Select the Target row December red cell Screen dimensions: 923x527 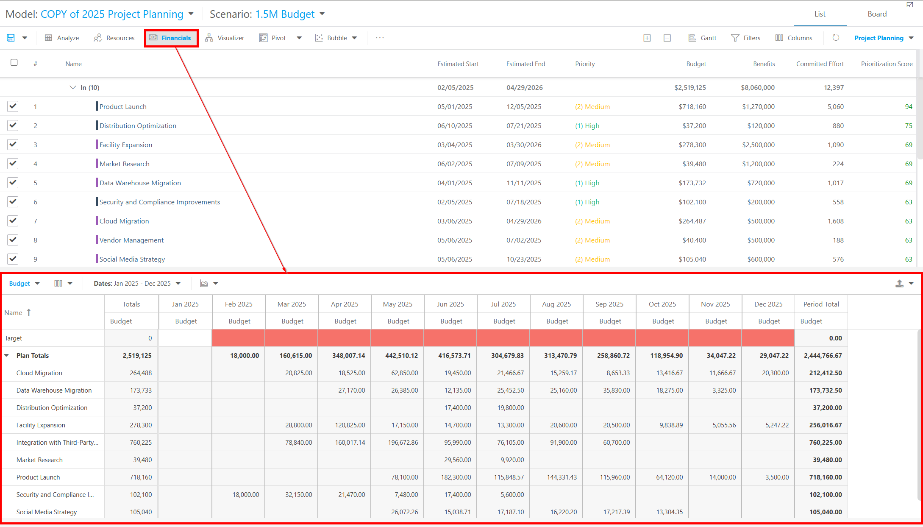point(768,338)
